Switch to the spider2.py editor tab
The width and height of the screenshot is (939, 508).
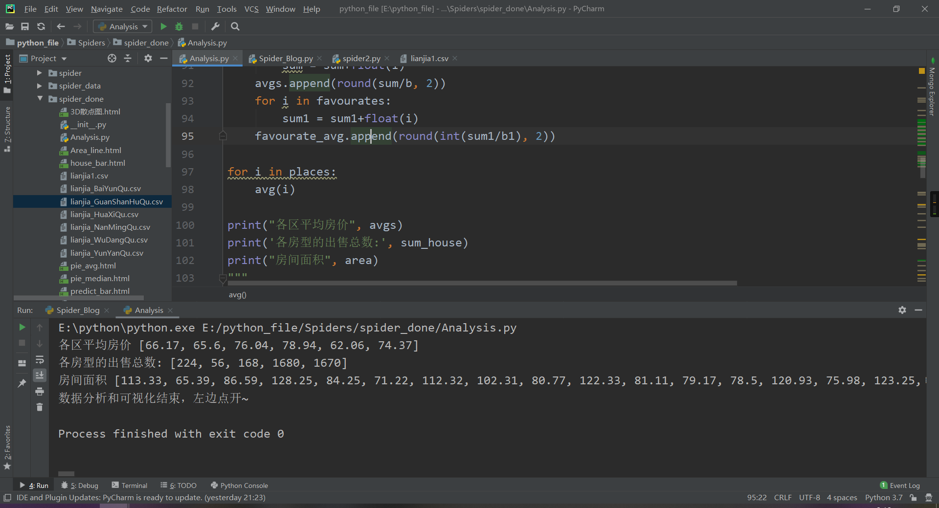[x=361, y=58]
